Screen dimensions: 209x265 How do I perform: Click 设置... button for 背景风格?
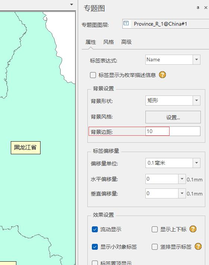click(x=173, y=117)
